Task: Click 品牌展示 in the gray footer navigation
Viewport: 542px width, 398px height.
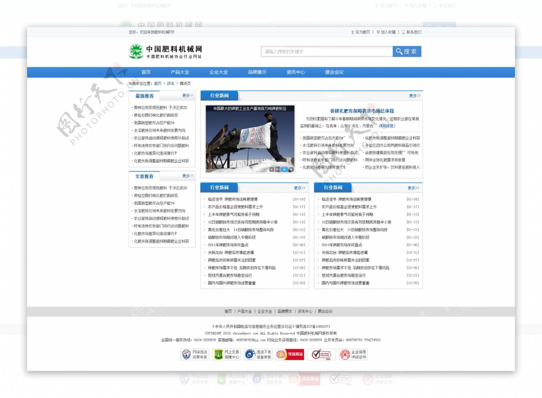Action: (x=285, y=311)
